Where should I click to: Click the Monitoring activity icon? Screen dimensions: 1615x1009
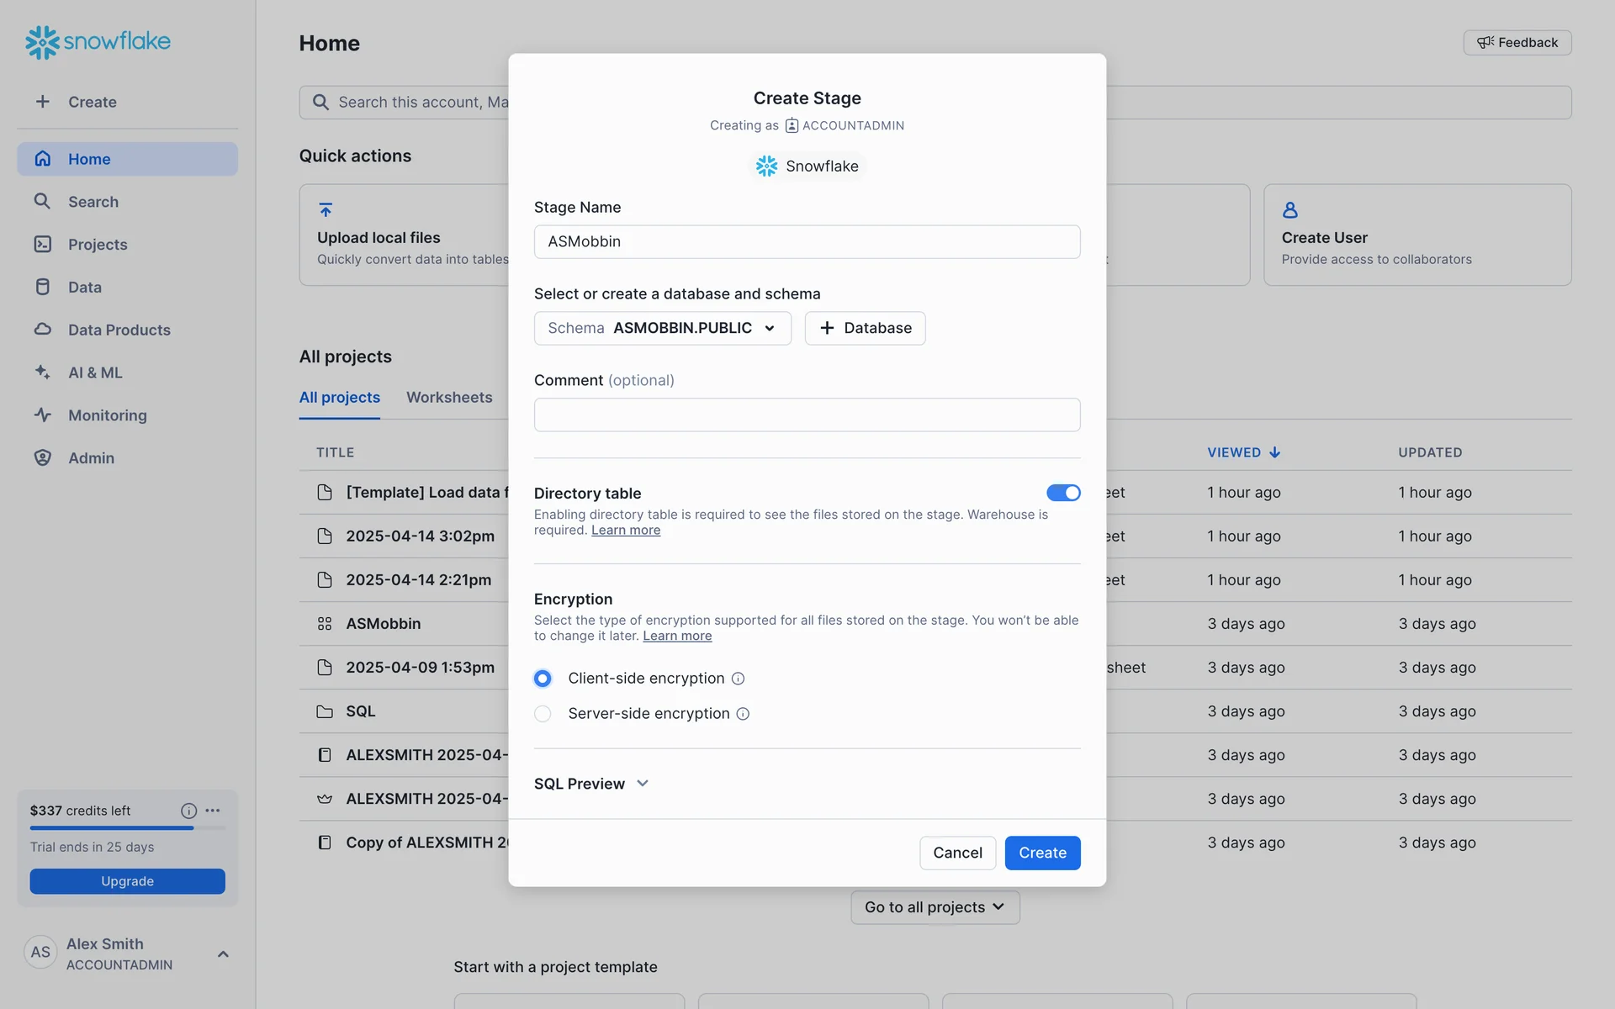point(43,415)
